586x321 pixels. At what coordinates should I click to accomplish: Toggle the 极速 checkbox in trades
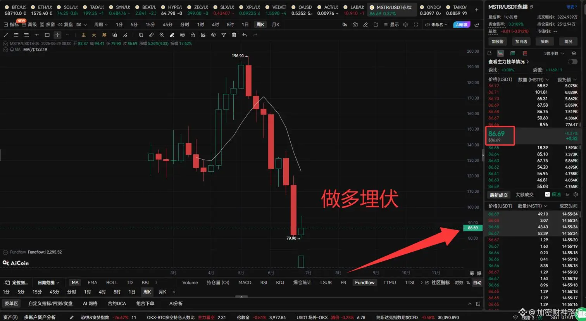click(x=547, y=195)
